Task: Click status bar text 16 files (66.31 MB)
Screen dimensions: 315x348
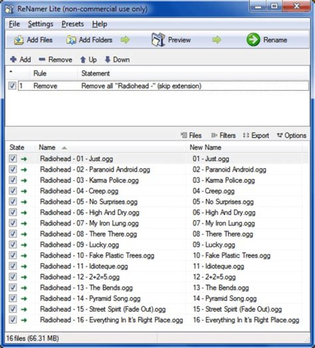Action: coord(32,338)
